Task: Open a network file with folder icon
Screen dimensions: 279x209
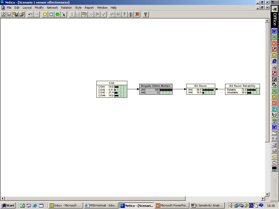Action: [22, 14]
